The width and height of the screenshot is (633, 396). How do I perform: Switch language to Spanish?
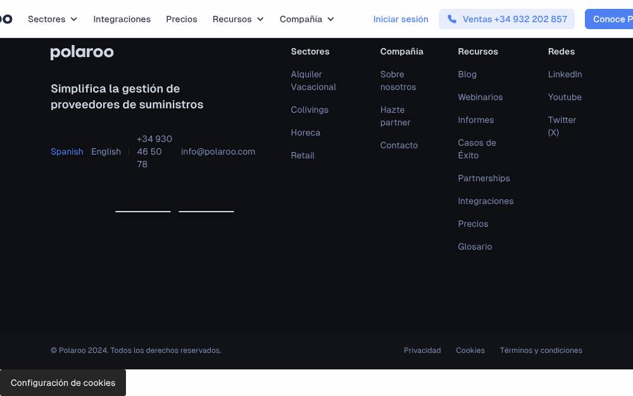[67, 151]
